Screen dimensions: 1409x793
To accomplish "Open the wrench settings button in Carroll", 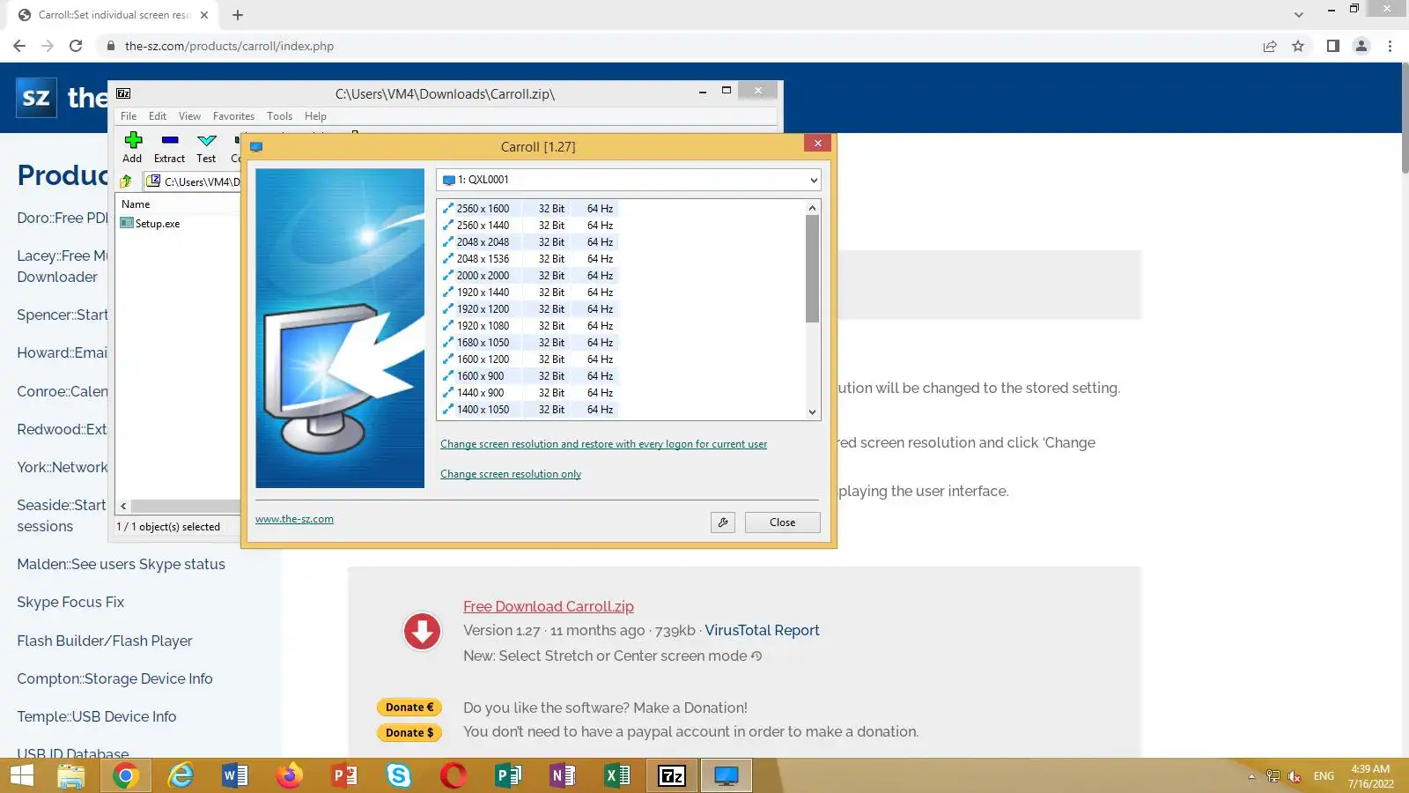I will click(723, 522).
